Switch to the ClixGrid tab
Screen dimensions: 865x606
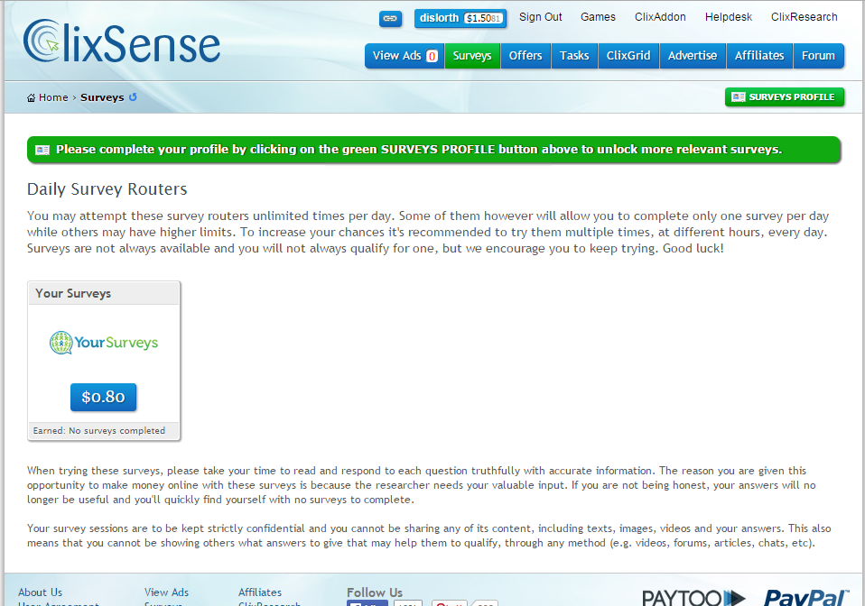point(628,55)
